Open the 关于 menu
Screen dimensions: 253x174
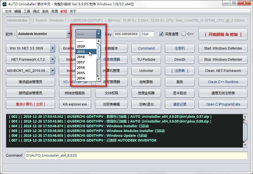[73, 11]
